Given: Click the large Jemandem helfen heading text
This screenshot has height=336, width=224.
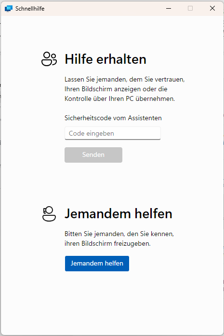Looking at the screenshot, I should (x=119, y=214).
